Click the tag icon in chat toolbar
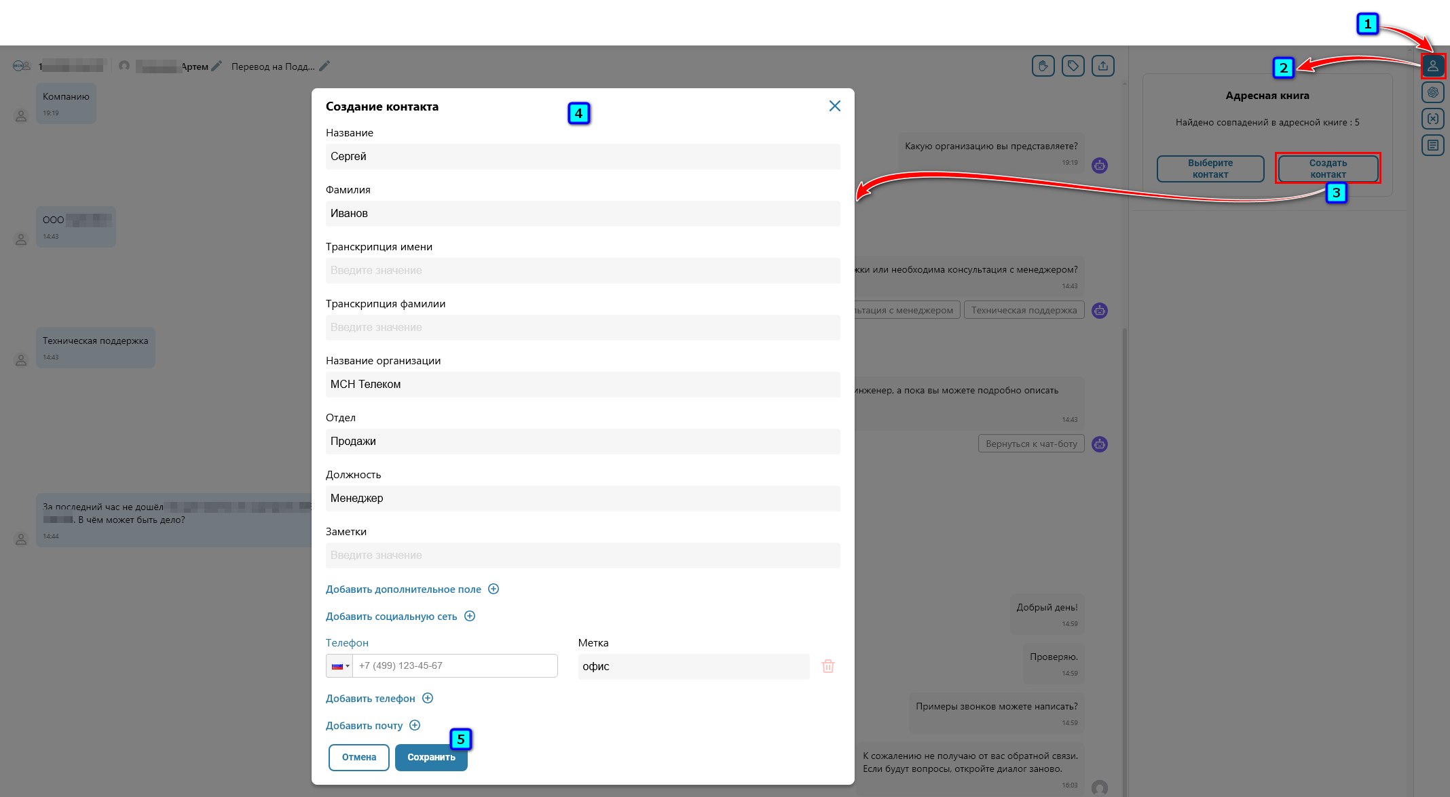 pos(1073,66)
